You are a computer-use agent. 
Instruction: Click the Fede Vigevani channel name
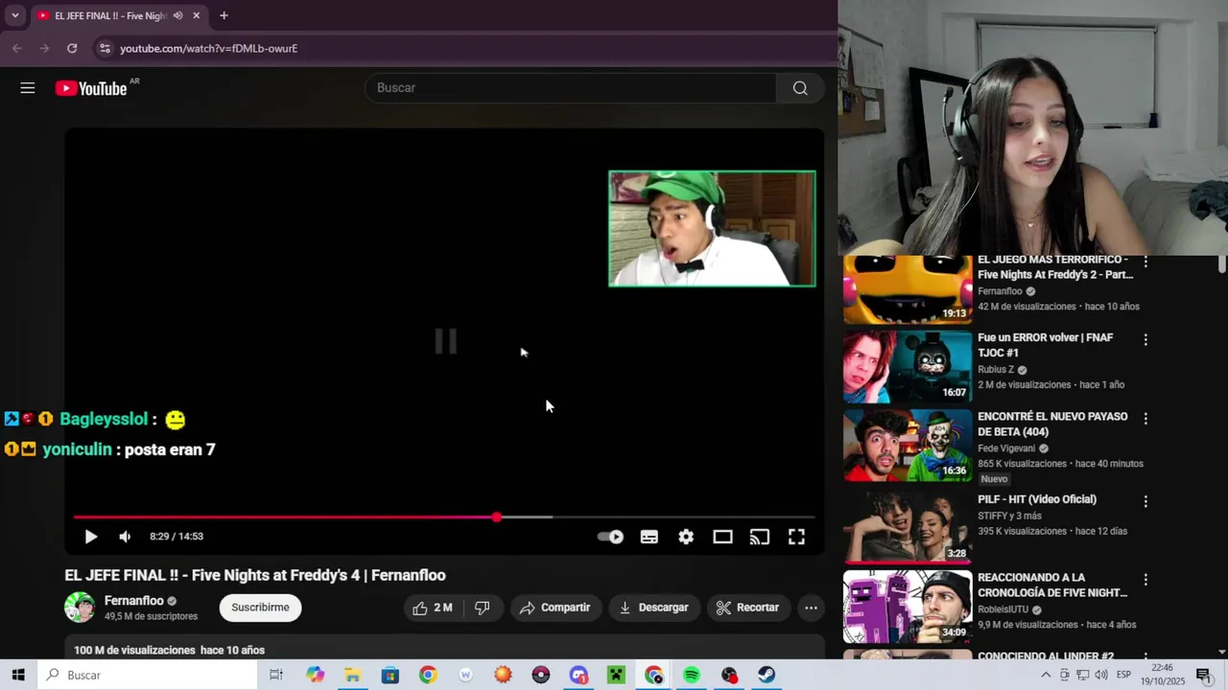(1006, 448)
